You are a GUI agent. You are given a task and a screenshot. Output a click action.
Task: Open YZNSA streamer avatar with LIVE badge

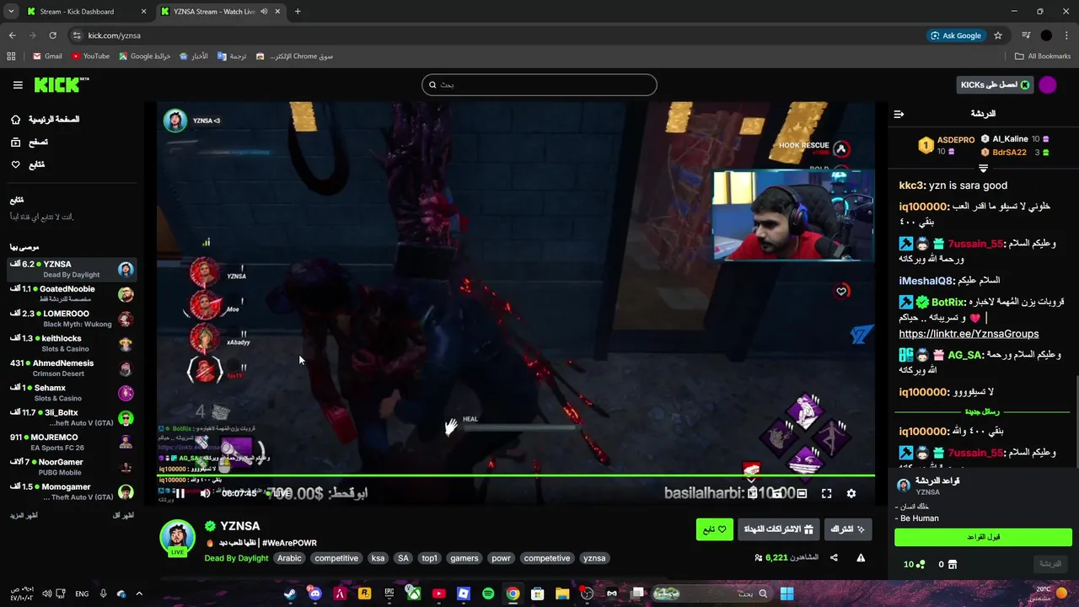(x=178, y=538)
